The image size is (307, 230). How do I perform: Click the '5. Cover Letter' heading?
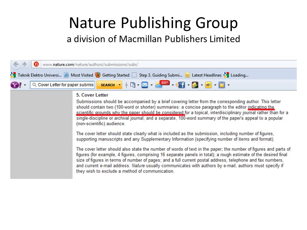click(x=92, y=95)
